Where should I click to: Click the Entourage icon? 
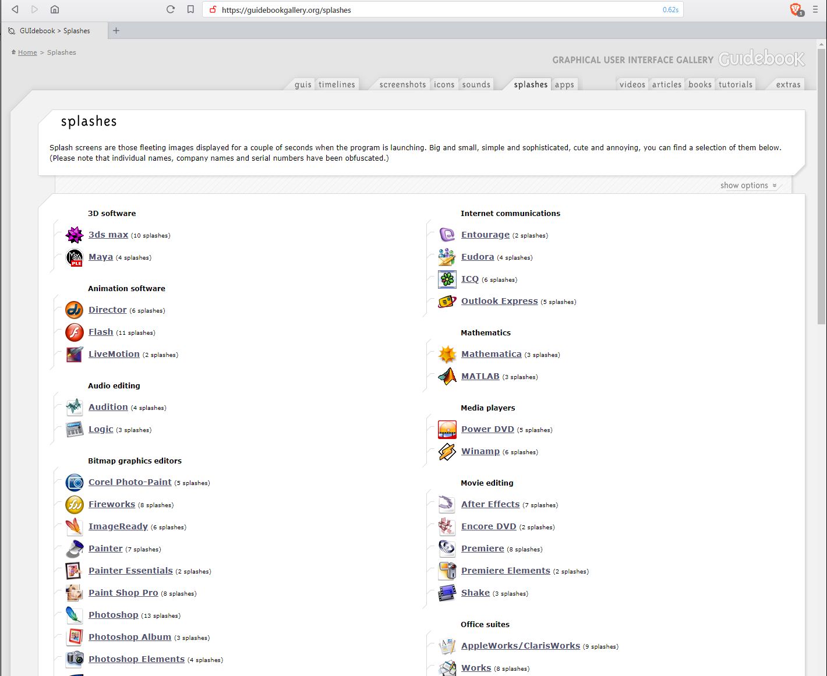coord(447,235)
